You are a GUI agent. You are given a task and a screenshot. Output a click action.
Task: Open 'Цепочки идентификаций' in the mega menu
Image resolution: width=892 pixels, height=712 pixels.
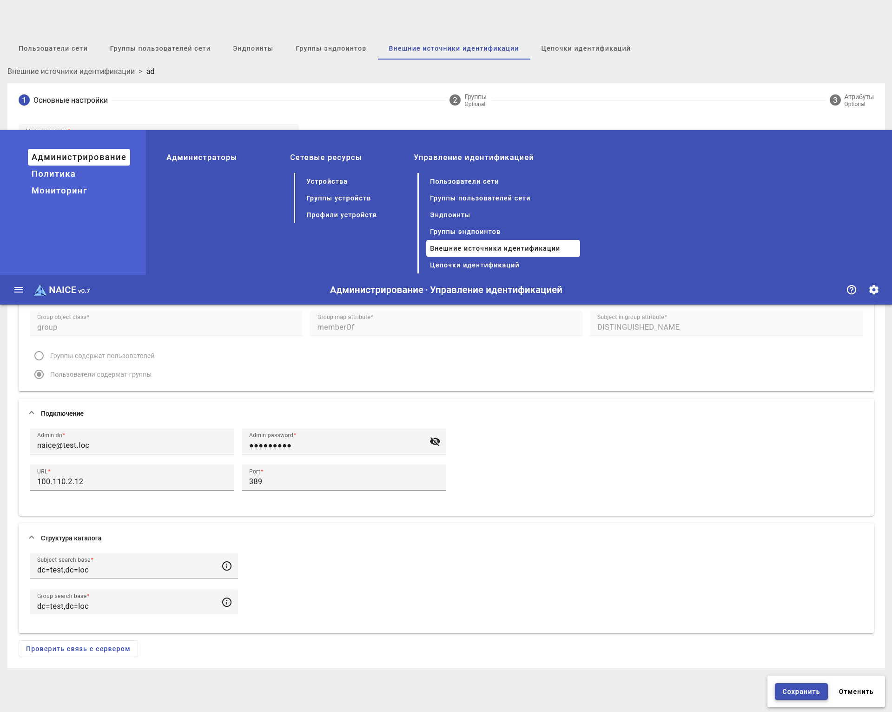coord(475,265)
